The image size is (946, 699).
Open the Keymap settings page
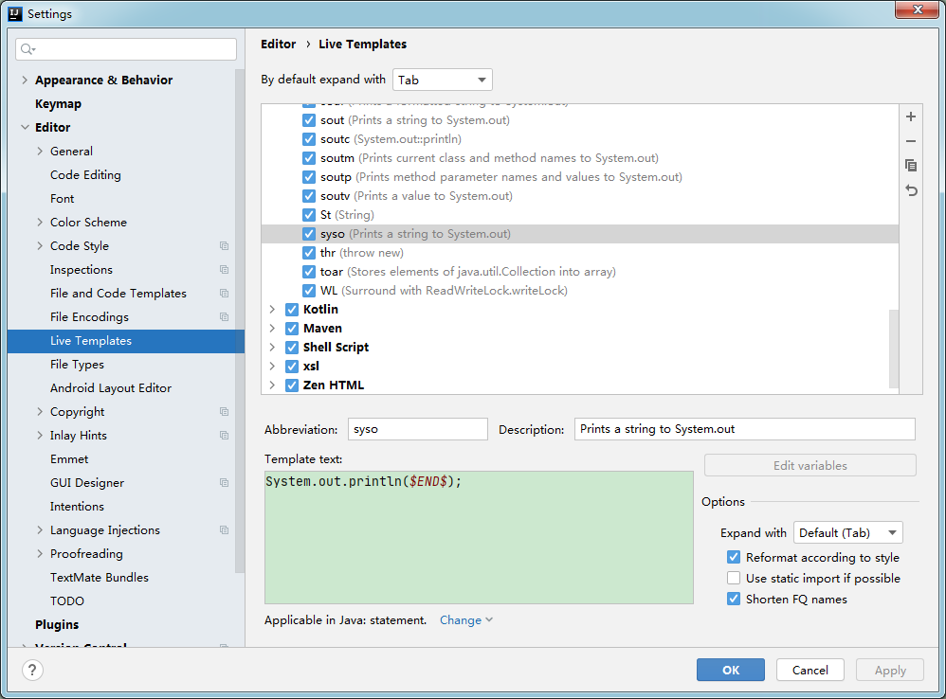58,104
